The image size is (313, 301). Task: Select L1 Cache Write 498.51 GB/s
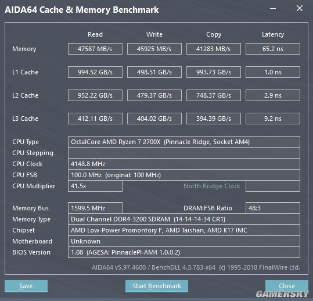[x=154, y=72]
